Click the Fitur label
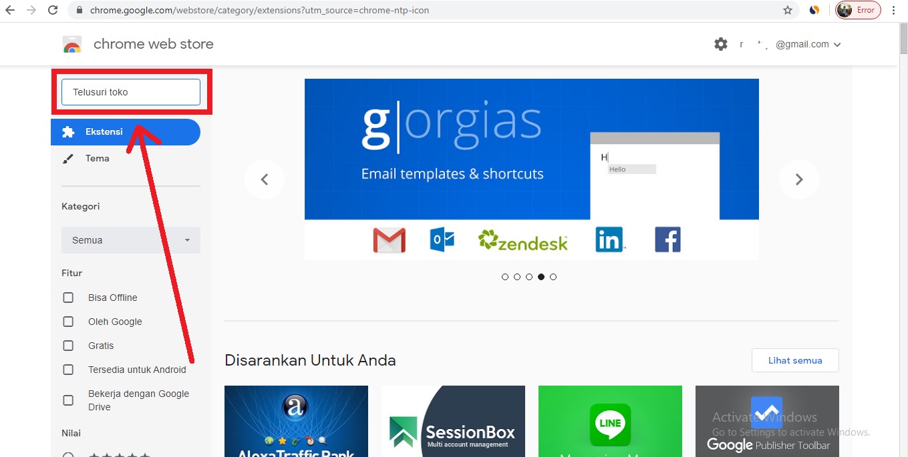 [x=72, y=273]
